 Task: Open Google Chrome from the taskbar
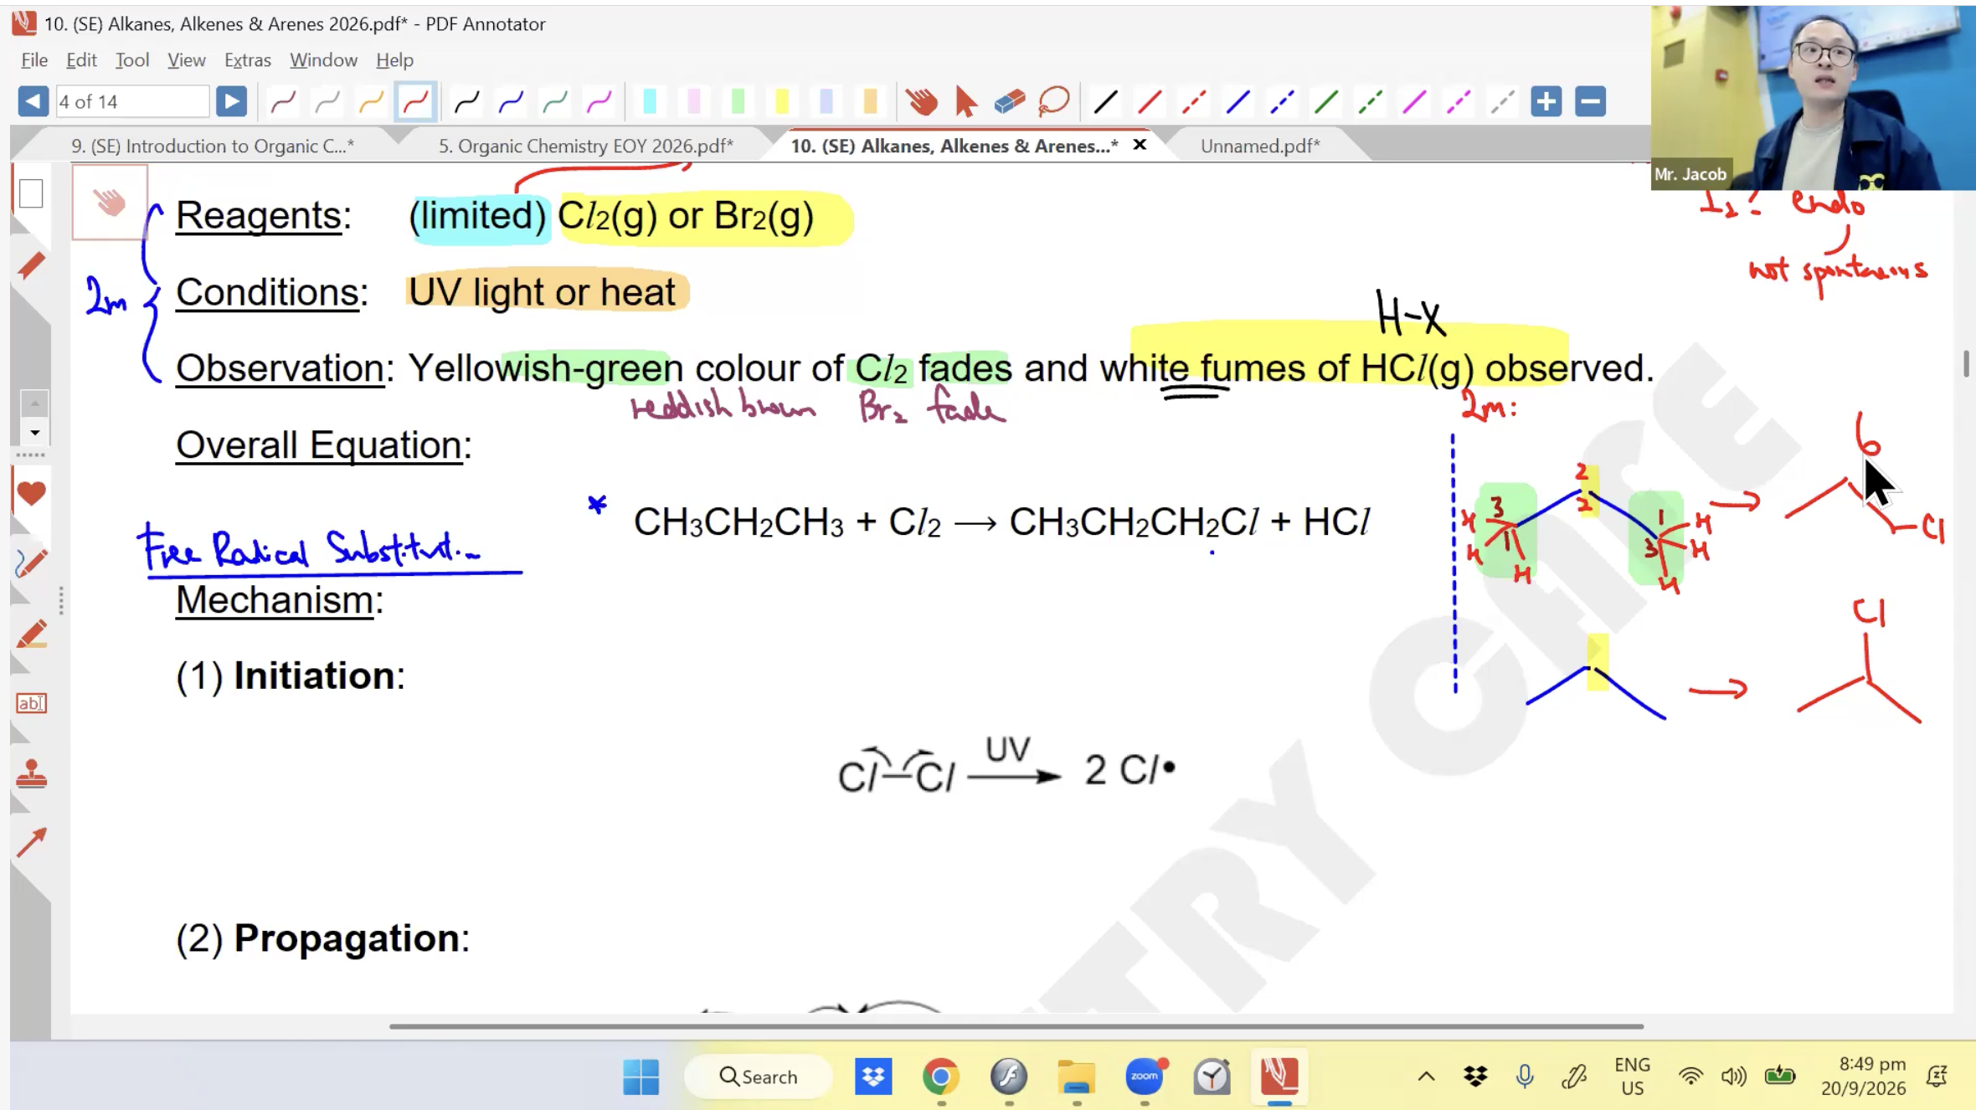click(940, 1077)
